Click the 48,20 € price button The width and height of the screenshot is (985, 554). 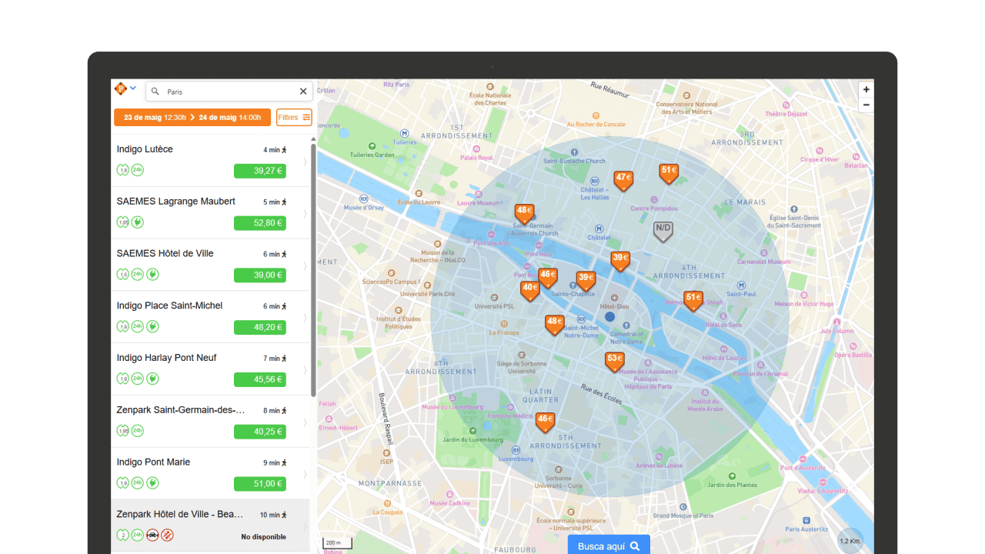tap(260, 327)
